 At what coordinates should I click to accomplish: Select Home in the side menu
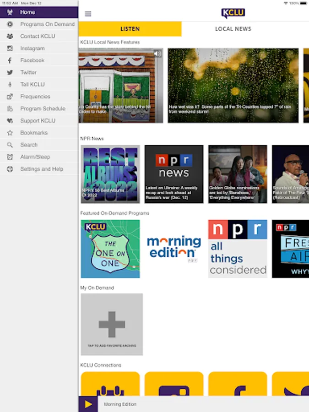(x=39, y=12)
